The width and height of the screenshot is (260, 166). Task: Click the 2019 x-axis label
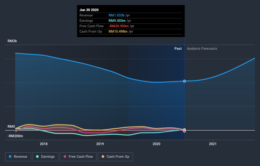(x=100, y=144)
